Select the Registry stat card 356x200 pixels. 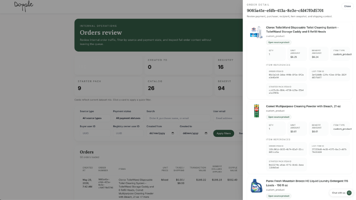(229, 65)
